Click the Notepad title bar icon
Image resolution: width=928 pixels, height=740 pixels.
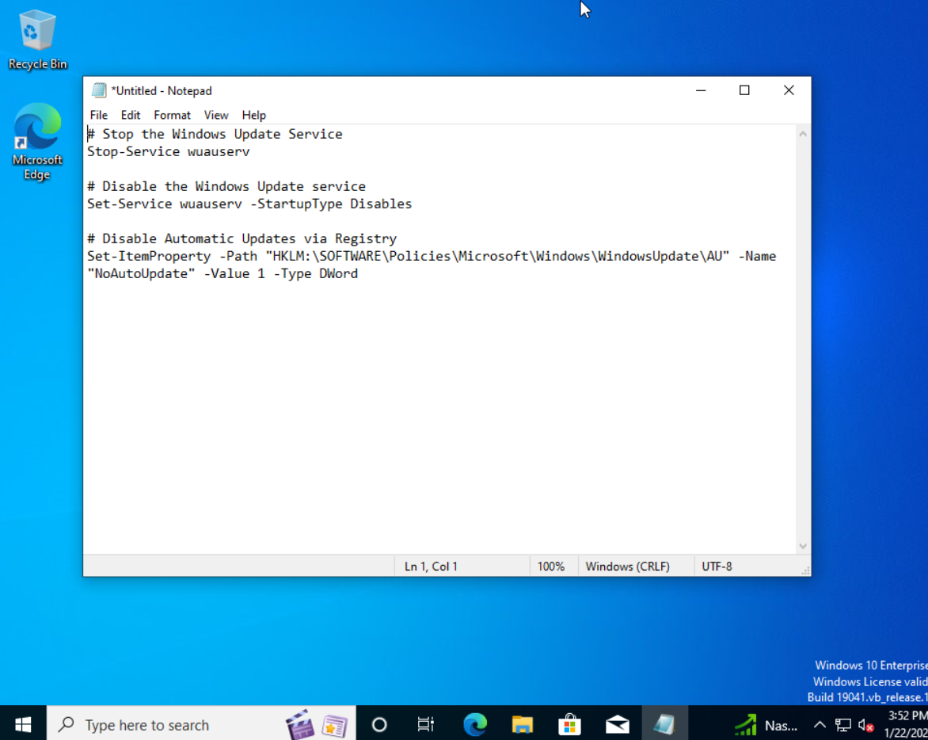(99, 90)
